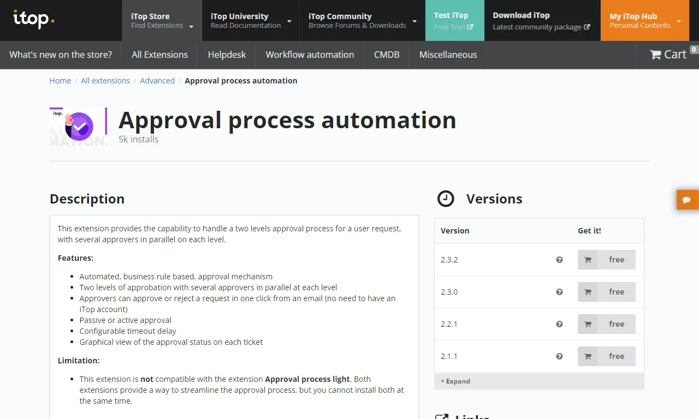Open the All Extensions menu item

159,55
